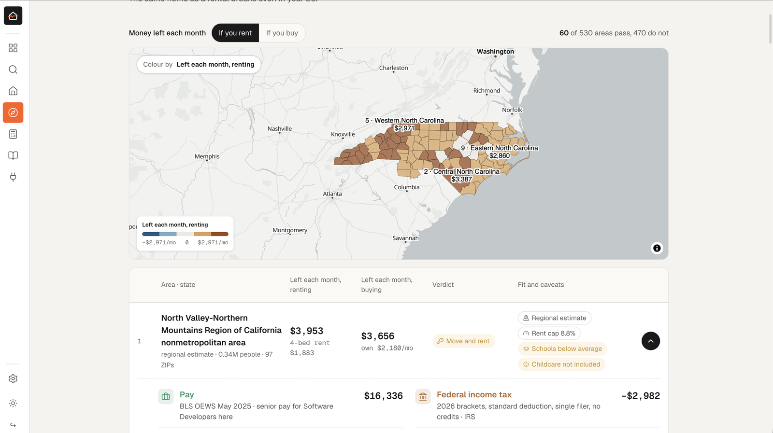Click the sign-out arrow icon at sidebar bottom

coord(13,425)
